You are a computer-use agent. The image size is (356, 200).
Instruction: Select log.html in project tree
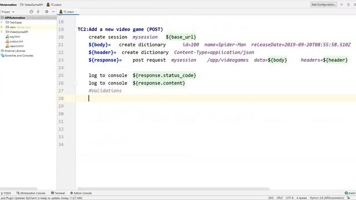click(15, 37)
